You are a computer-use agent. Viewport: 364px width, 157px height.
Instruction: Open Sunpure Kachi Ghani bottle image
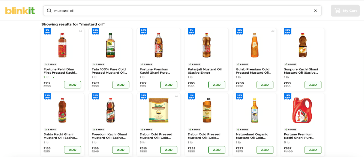coord(303,45)
